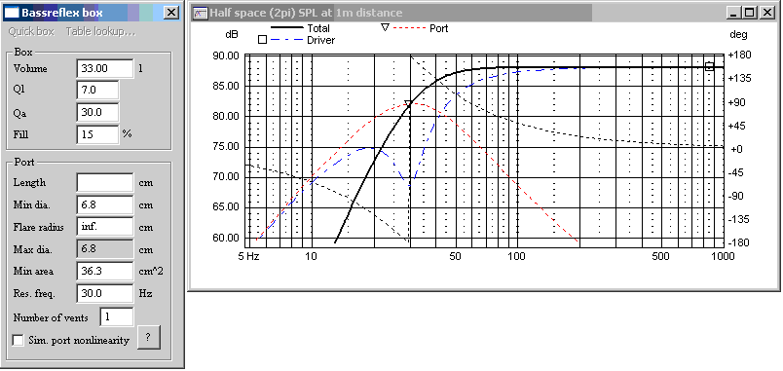
Task: Select the square Driver legend marker
Action: click(262, 40)
